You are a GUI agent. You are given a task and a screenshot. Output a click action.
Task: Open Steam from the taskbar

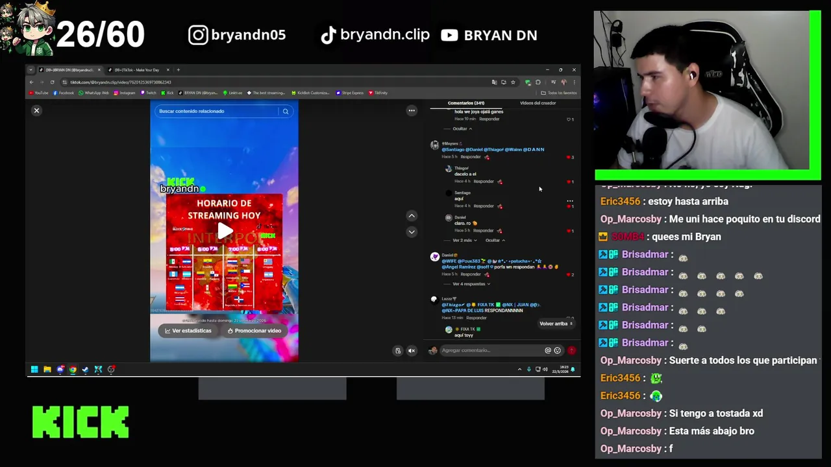[86, 370]
